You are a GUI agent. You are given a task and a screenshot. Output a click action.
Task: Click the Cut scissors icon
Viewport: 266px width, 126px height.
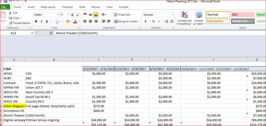coord(10,13)
